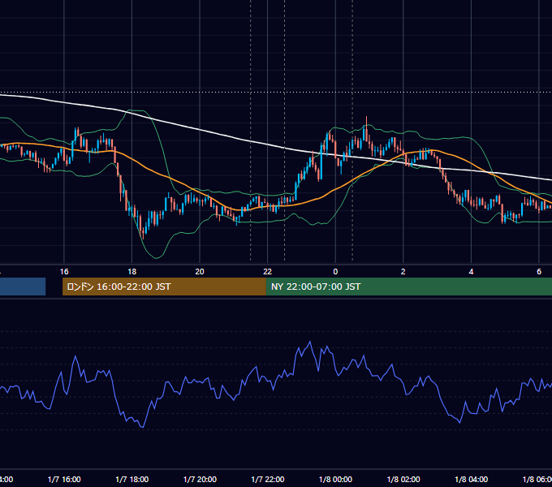This screenshot has width=552, height=487.
Task: Click the '1/7 22:00' date label
Action: point(268,479)
